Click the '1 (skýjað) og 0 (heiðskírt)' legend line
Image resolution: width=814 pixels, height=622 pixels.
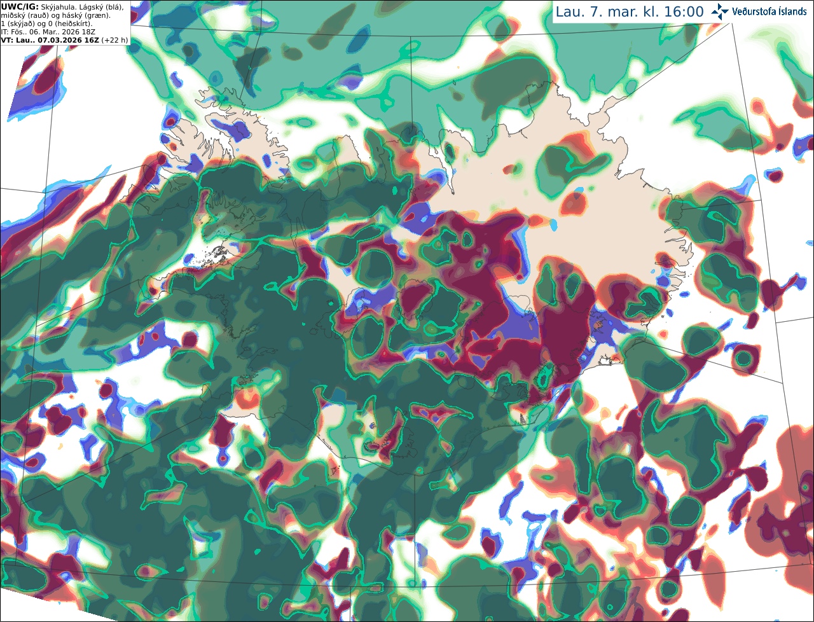(46, 24)
